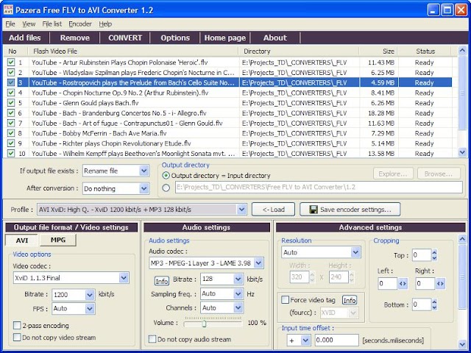Switch to the AVI output format tab
This screenshot has height=353, width=471.
(x=22, y=240)
